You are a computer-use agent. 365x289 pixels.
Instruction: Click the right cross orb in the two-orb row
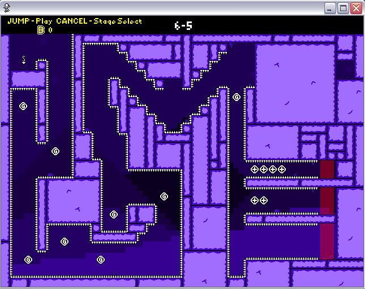click(264, 200)
